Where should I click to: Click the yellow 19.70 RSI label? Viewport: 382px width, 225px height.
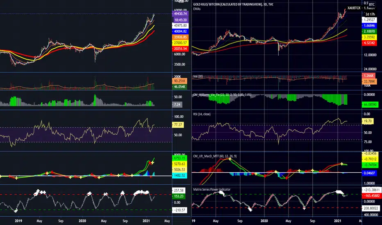point(368,121)
